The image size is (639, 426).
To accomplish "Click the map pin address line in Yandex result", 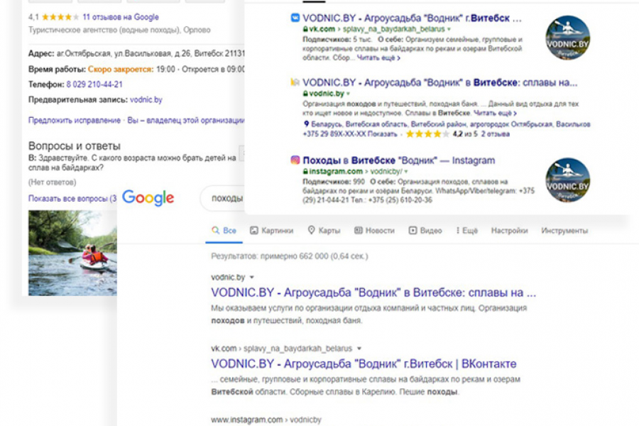I will pos(447,124).
